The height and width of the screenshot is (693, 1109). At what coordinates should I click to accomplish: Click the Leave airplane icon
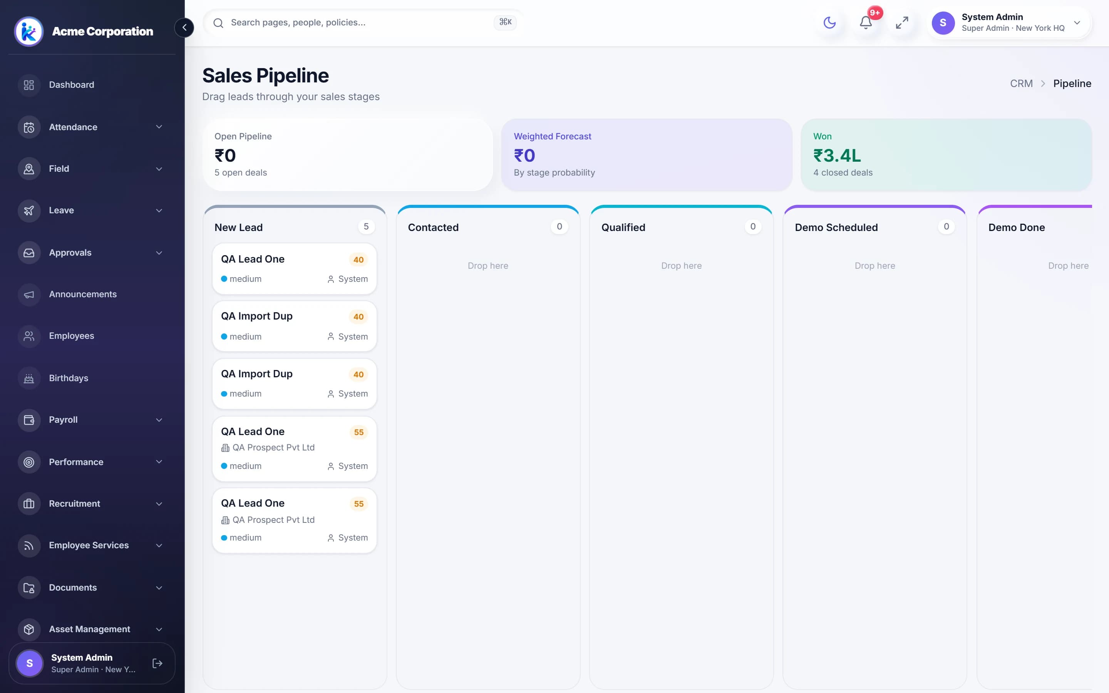point(29,210)
